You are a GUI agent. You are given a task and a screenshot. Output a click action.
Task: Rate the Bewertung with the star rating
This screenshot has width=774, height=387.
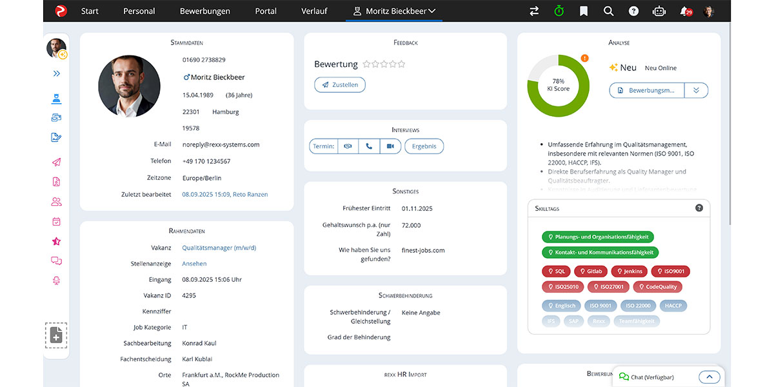(x=384, y=64)
